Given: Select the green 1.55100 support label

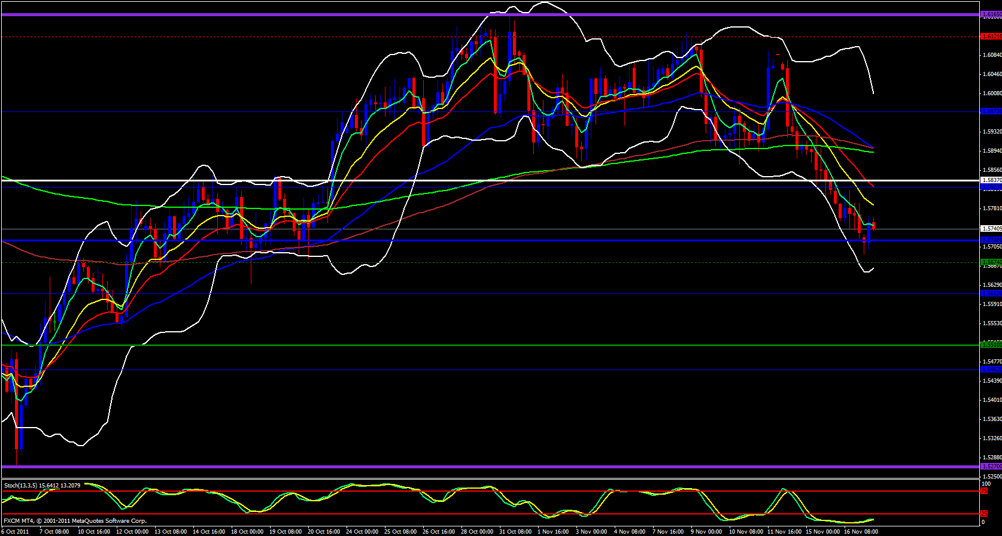Looking at the screenshot, I should (x=991, y=344).
